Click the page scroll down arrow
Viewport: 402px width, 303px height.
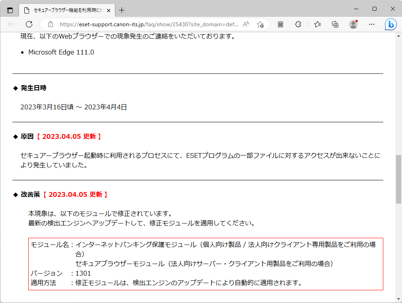(399, 299)
